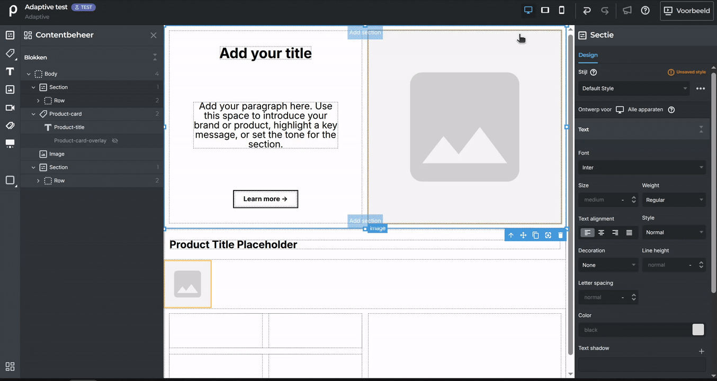717x381 pixels.
Task: Click the Voorbeeld preview button
Action: [x=687, y=11]
